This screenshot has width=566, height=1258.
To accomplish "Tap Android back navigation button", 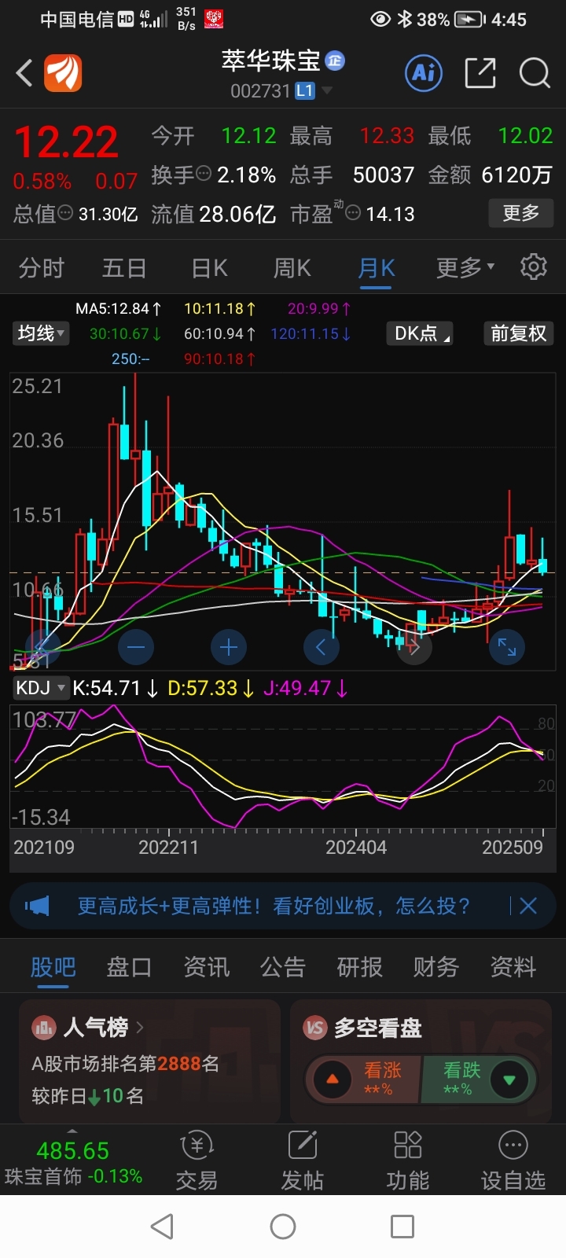I will click(x=162, y=1227).
